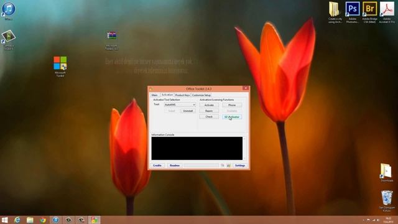The image size is (398, 224).
Task: Open the Settings button in Toolkit
Action: pos(240,166)
